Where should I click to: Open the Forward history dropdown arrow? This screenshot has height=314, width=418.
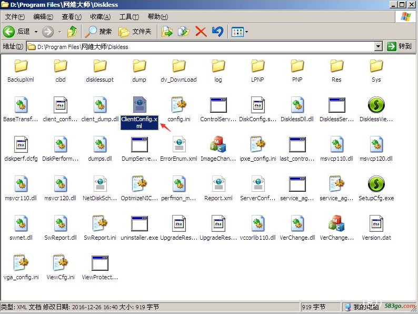click(59, 32)
